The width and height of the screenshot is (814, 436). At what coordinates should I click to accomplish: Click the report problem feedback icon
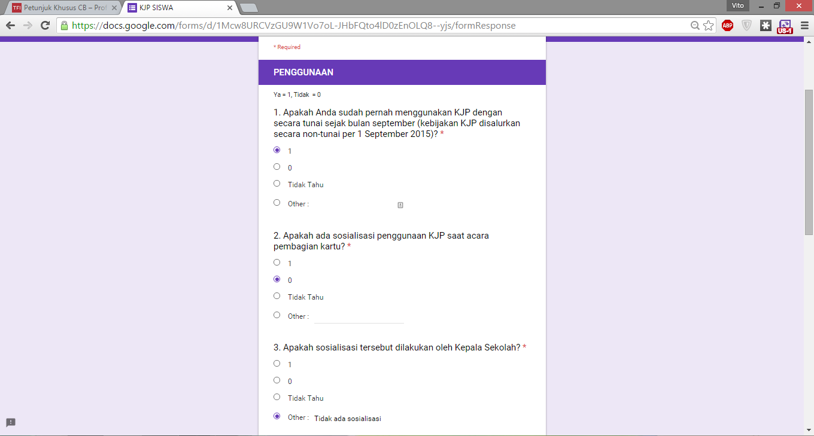click(11, 422)
